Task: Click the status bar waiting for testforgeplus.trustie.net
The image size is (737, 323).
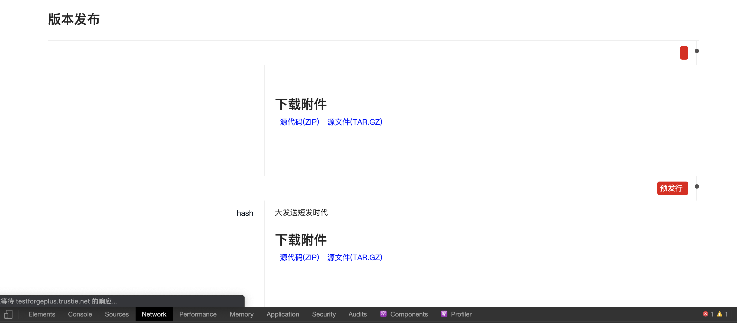Action: coord(122,301)
